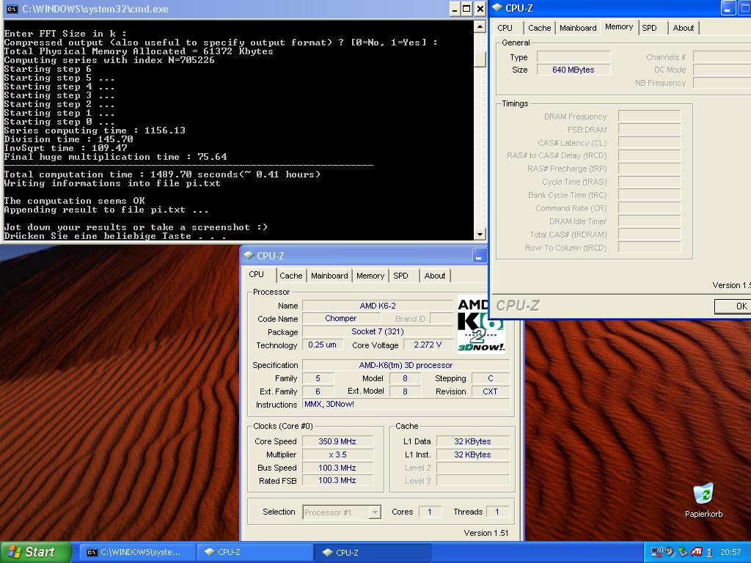The width and height of the screenshot is (751, 563).
Task: Click the Revision value CXT
Action: coord(491,391)
